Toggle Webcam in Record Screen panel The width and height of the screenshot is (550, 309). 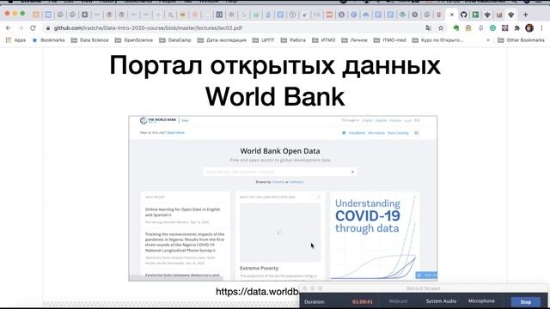[x=398, y=301]
